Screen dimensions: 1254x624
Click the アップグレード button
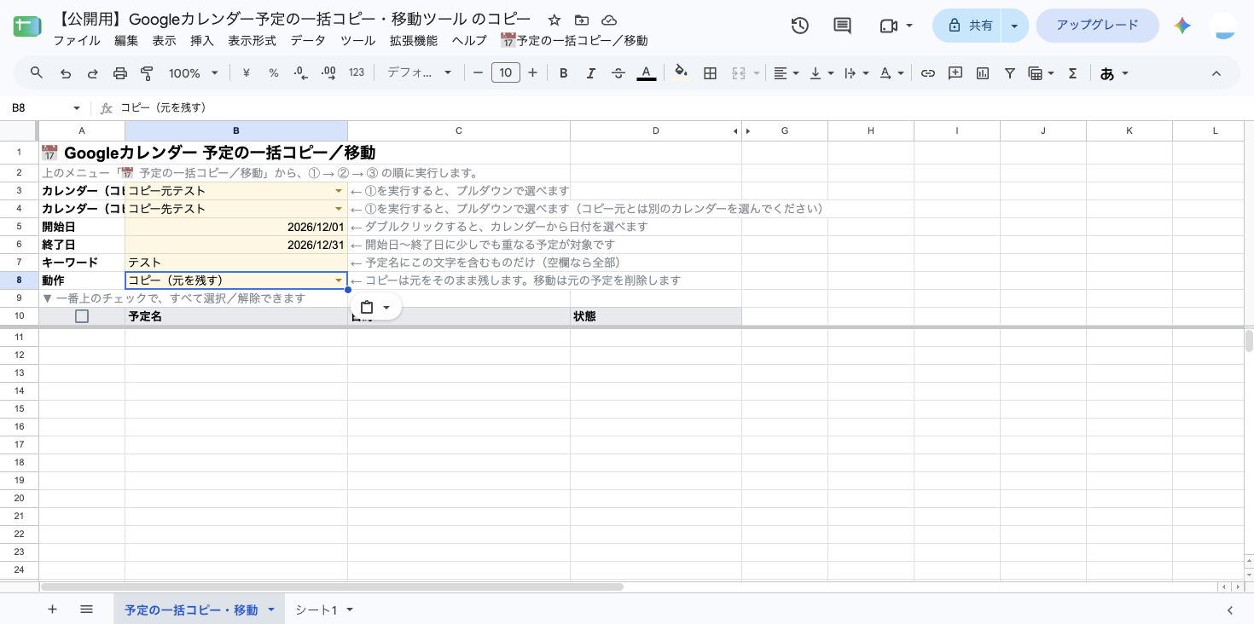tap(1097, 26)
